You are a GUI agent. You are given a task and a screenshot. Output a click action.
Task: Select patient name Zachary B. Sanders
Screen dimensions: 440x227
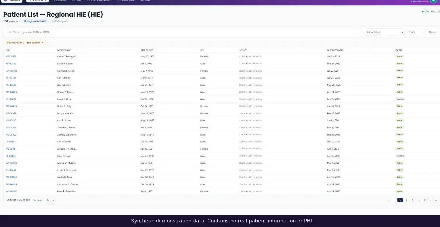click(67, 135)
